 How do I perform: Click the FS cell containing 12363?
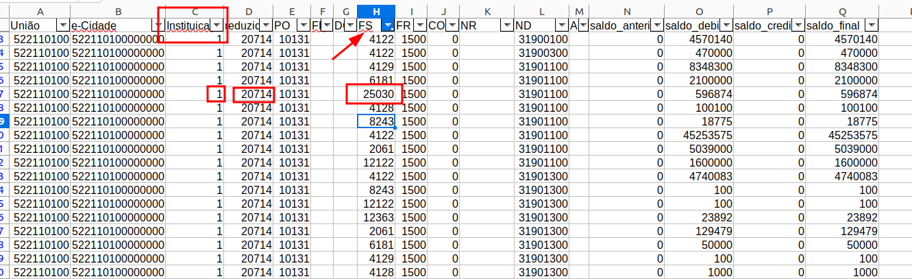point(376,217)
